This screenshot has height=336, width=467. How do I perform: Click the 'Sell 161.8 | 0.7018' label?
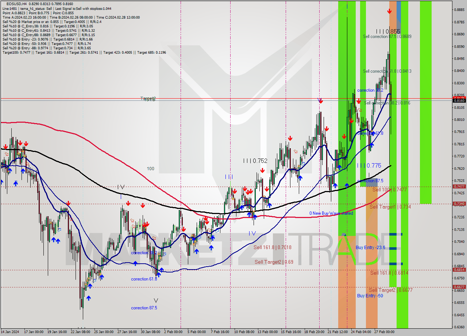273,247
